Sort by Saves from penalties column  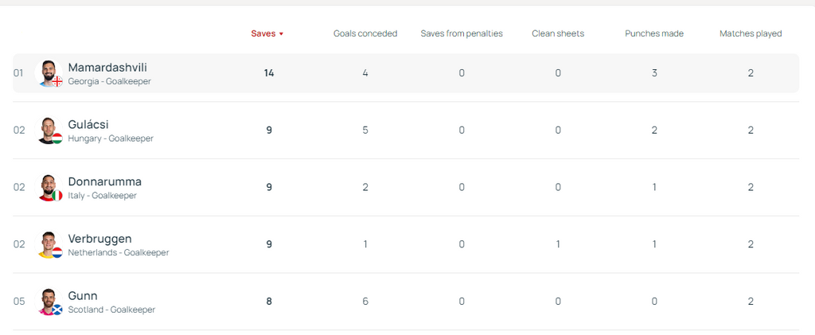coord(462,33)
